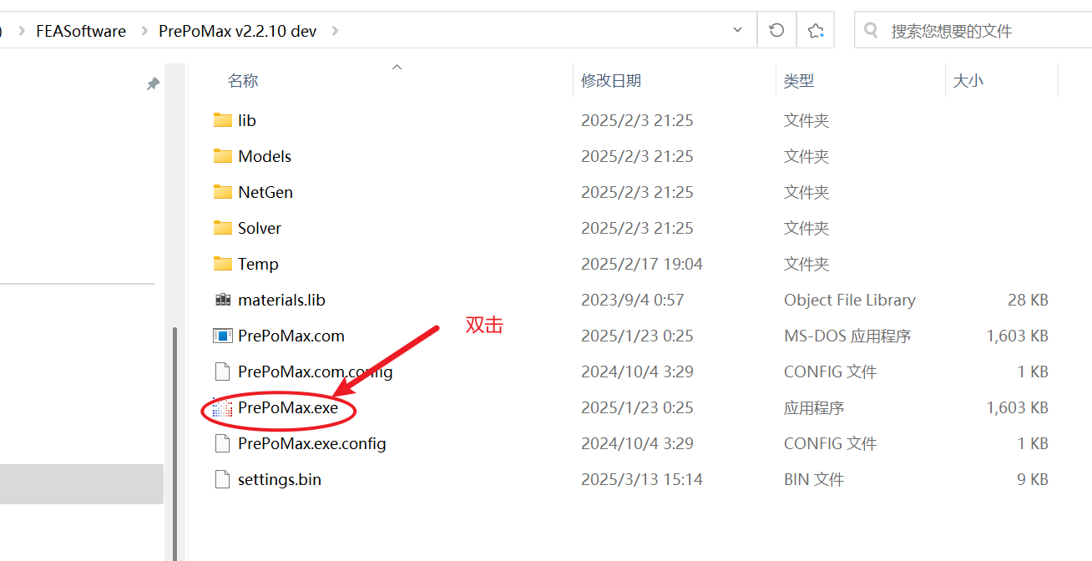
Task: Click the PrePoMax.com application icon
Action: (222, 336)
